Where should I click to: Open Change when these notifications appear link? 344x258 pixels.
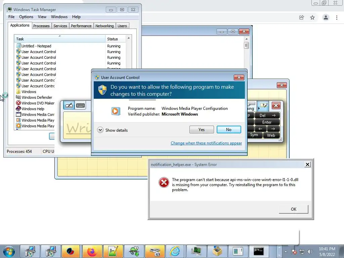click(206, 143)
